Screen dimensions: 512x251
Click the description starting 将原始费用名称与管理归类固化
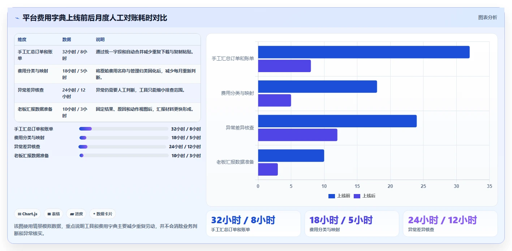[146, 74]
